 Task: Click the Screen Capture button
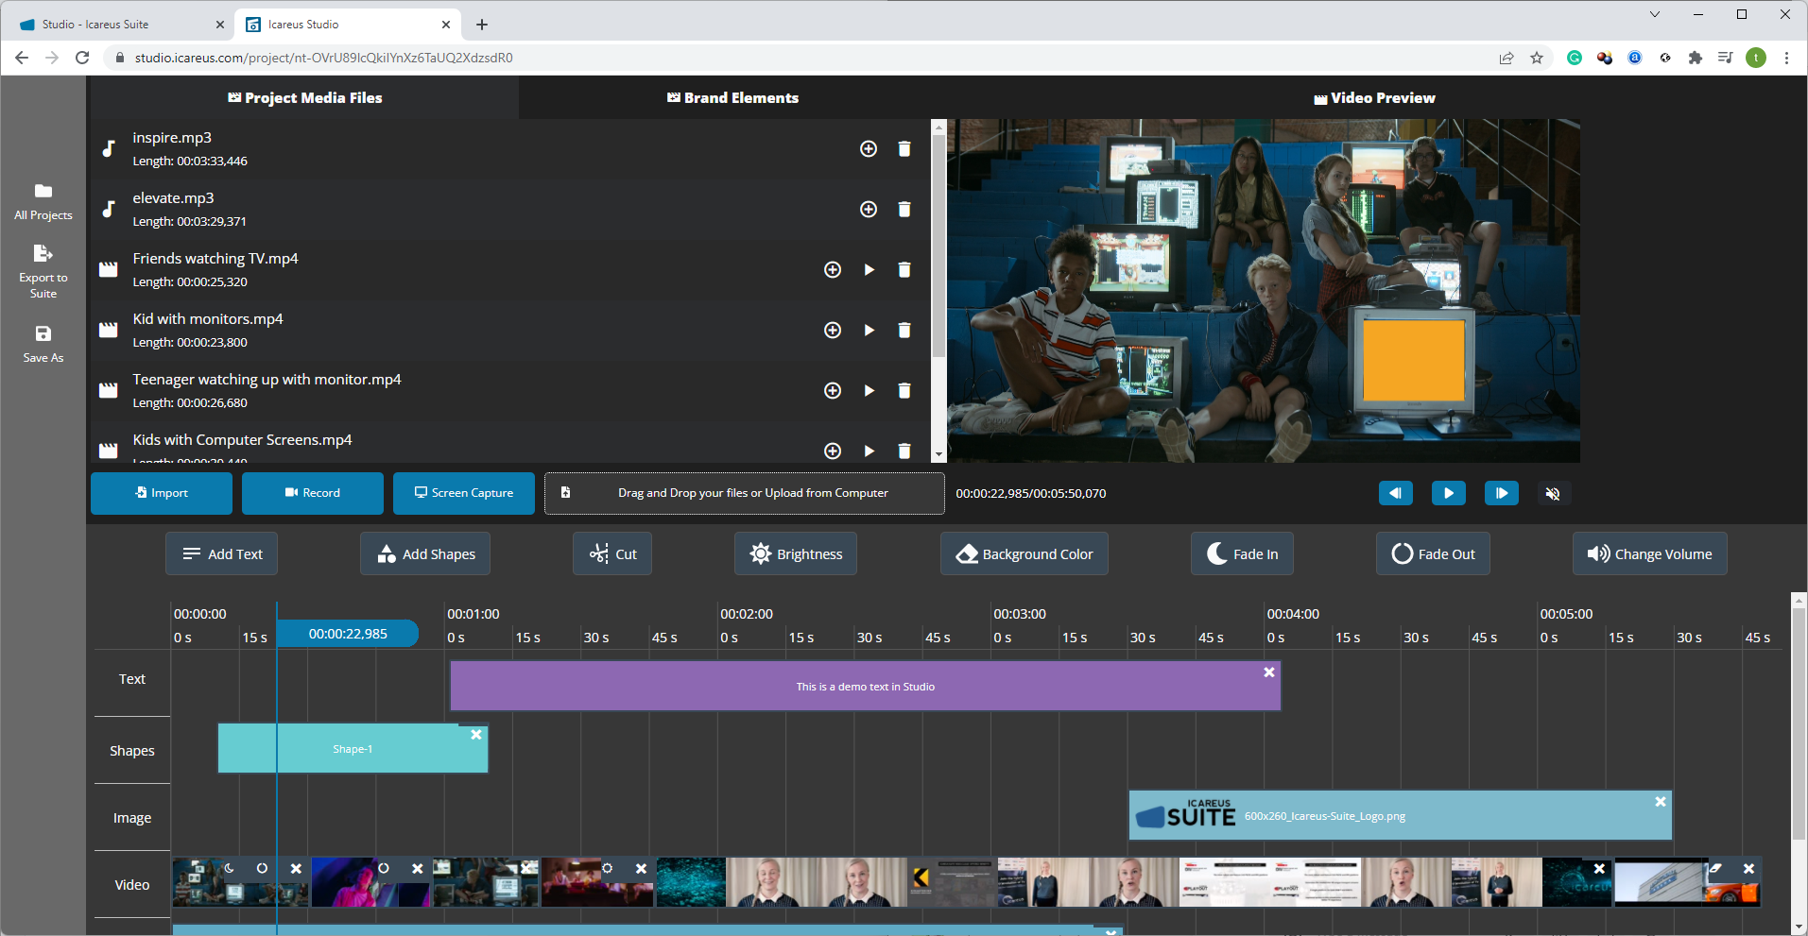tap(464, 493)
